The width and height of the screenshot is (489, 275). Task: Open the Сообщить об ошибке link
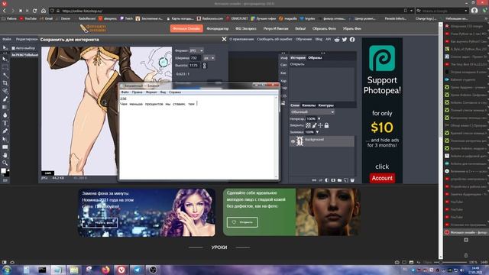274,39
